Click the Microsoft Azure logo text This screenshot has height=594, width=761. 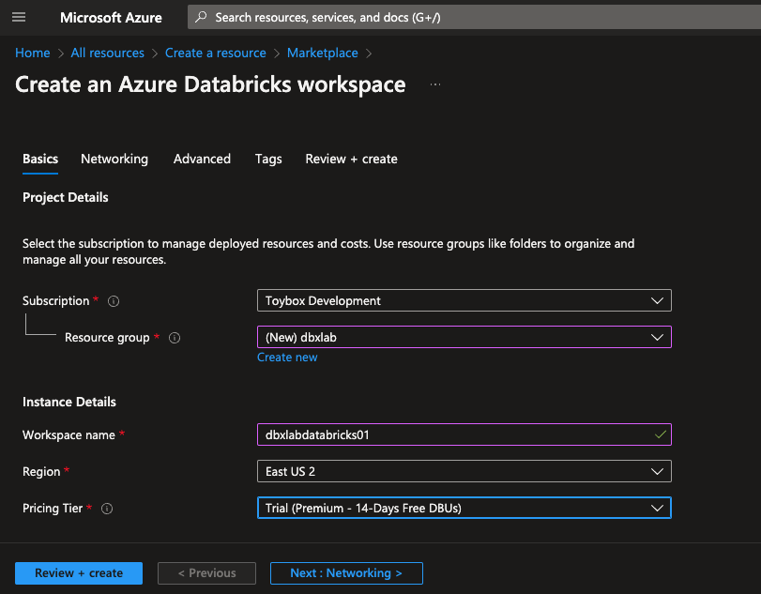point(111,18)
